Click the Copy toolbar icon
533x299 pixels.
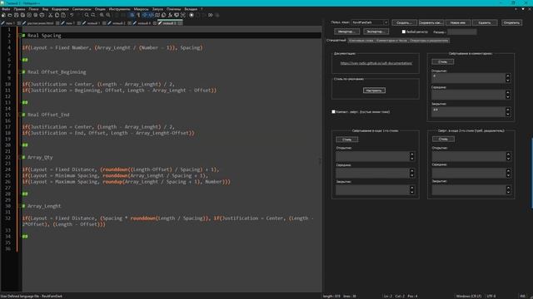pos(57,15)
